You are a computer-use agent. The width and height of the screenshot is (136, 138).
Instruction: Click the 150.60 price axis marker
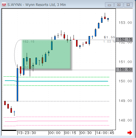tap(124, 70)
